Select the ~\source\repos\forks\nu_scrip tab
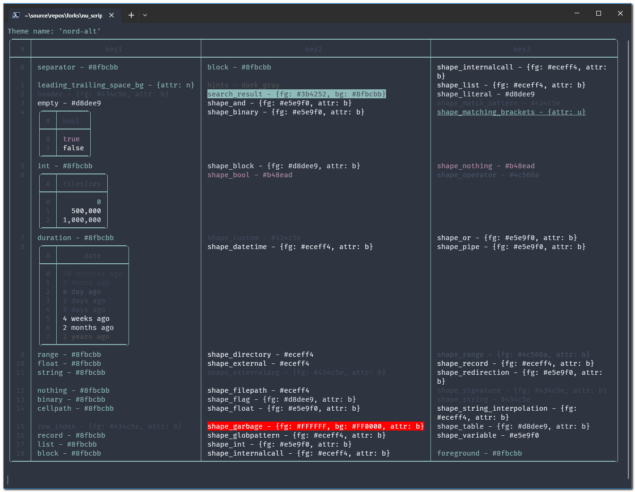The width and height of the screenshot is (635, 492). click(63, 15)
